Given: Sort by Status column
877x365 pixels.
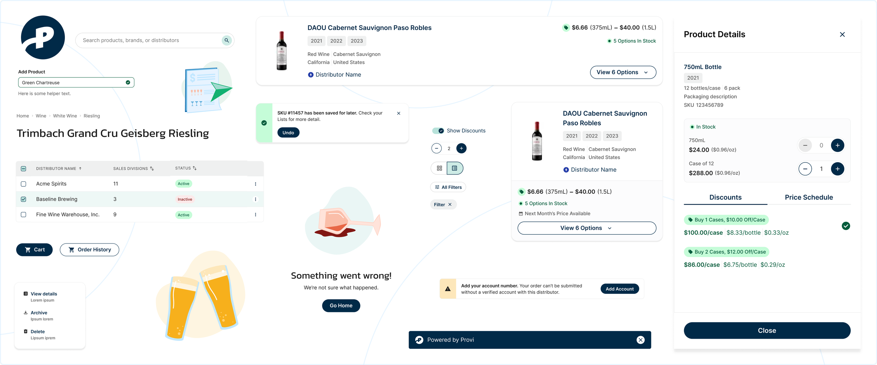Looking at the screenshot, I should [186, 168].
